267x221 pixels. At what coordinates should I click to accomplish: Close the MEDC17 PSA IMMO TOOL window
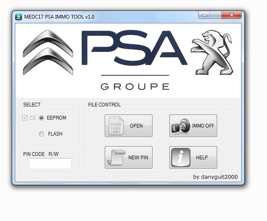click(x=232, y=15)
